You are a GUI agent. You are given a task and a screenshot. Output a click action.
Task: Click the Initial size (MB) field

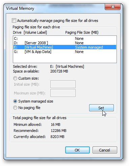point(63,84)
